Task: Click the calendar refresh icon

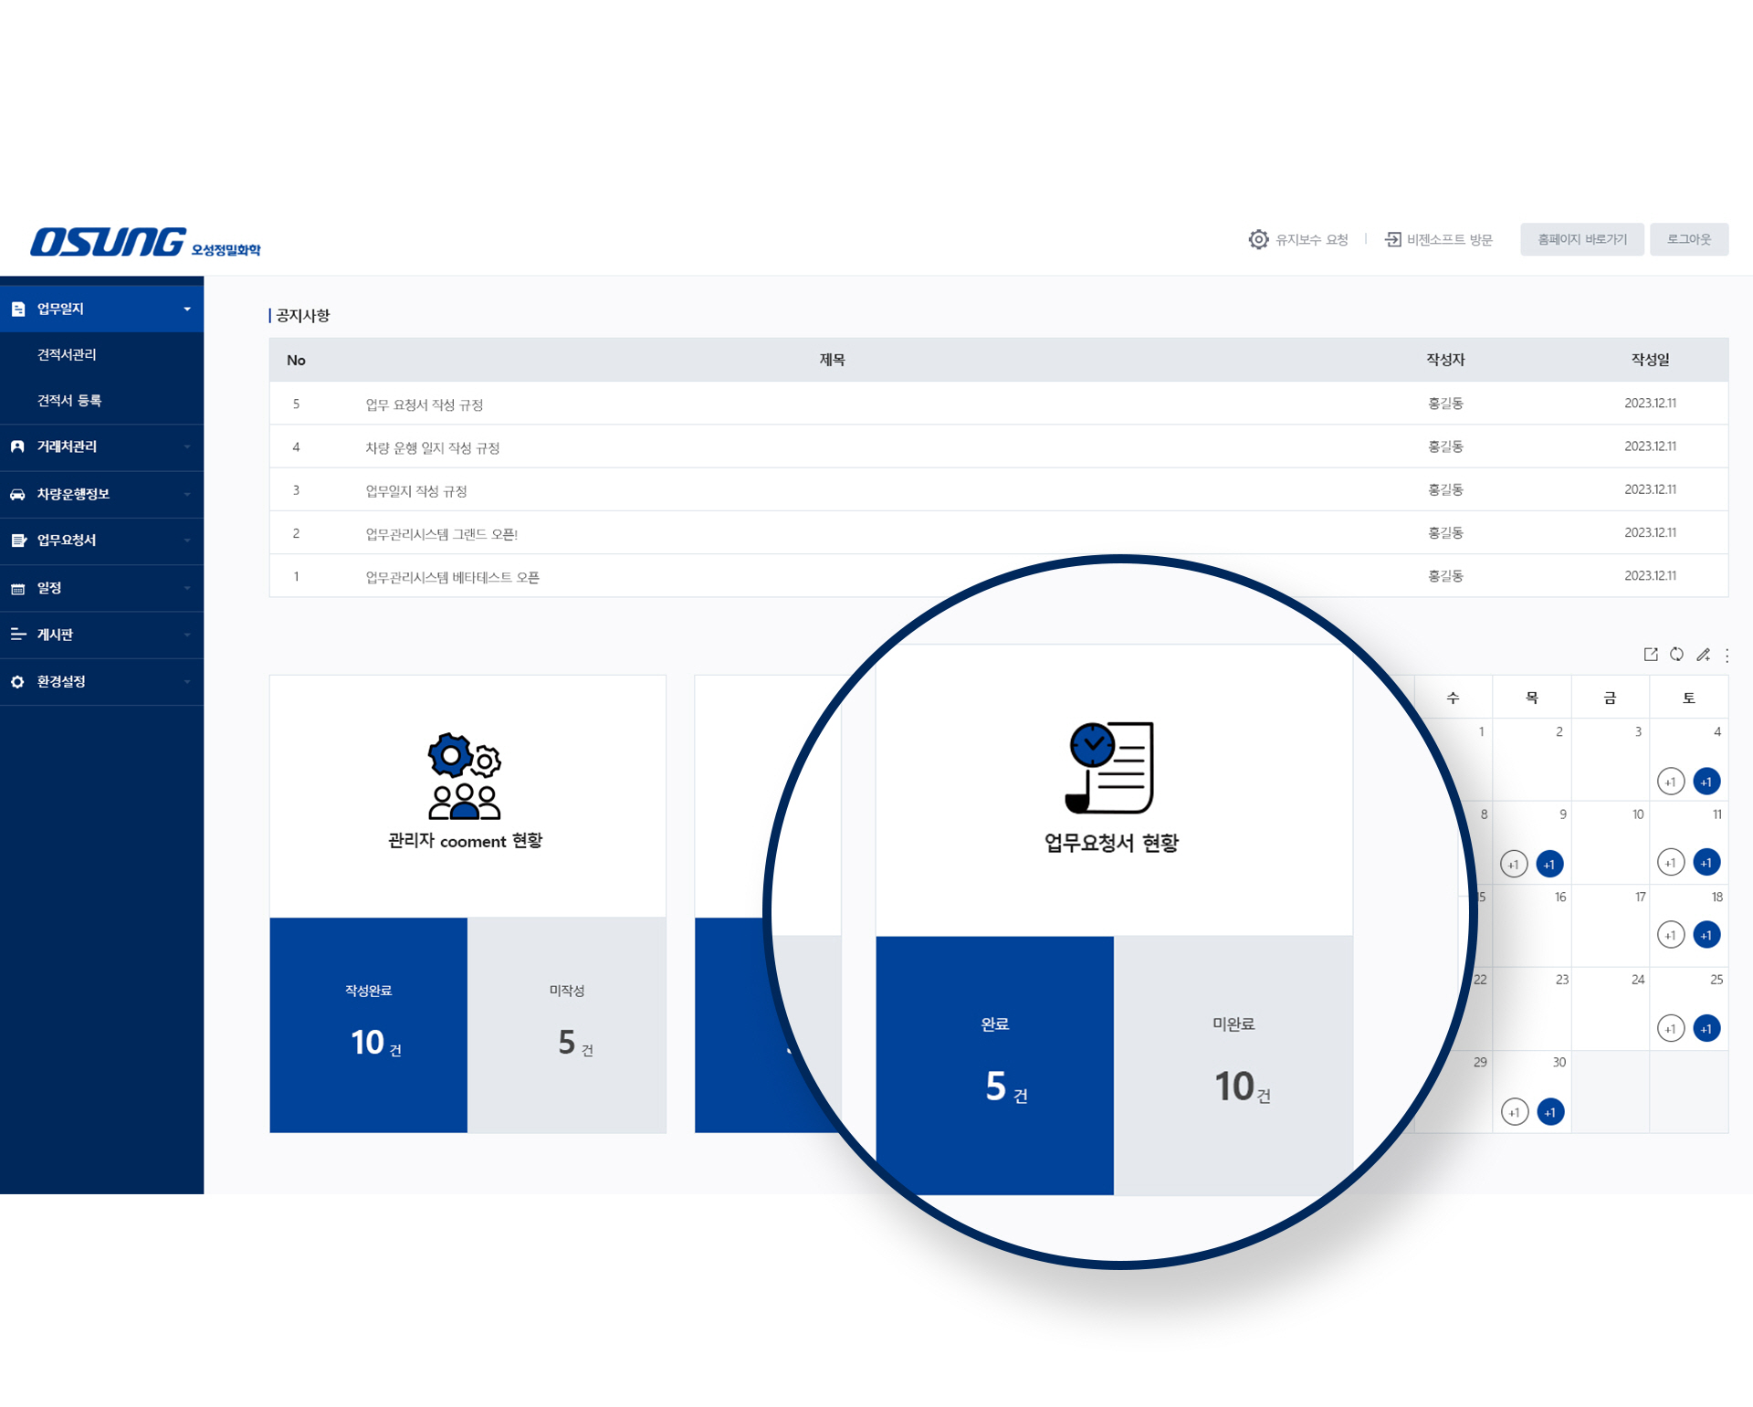Action: point(1676,655)
